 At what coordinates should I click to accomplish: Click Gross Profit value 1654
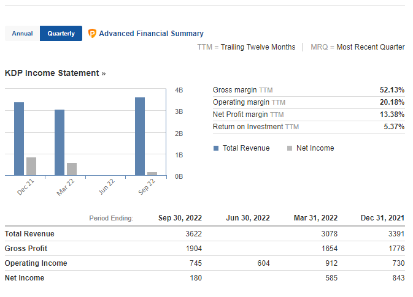click(330, 249)
